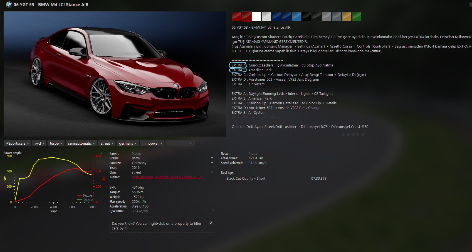Click the Parent field showing None
Image resolution: width=472 pixels, height=252 pixels.
point(136,154)
